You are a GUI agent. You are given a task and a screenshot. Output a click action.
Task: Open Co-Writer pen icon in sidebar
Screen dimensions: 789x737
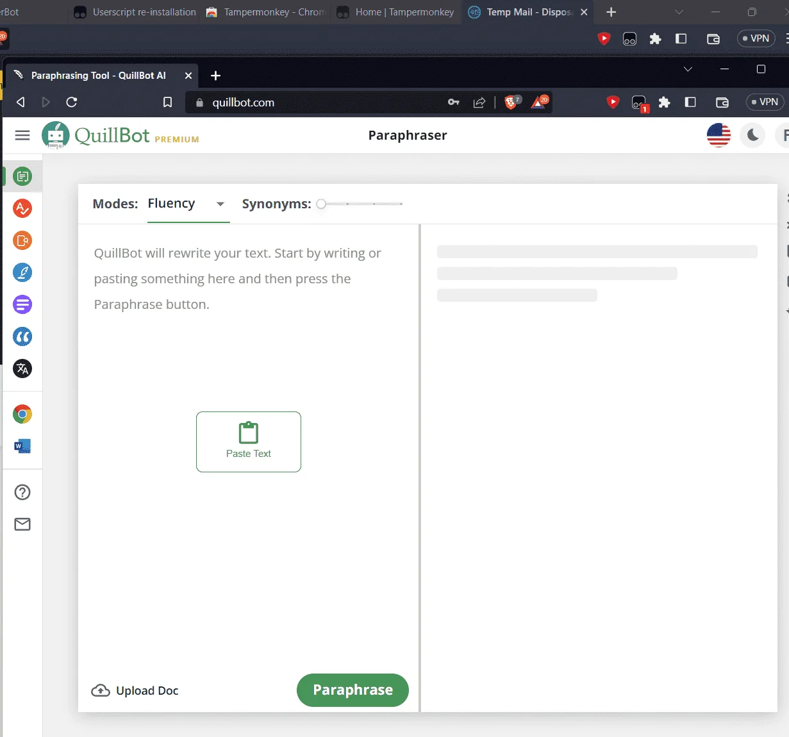tap(22, 272)
